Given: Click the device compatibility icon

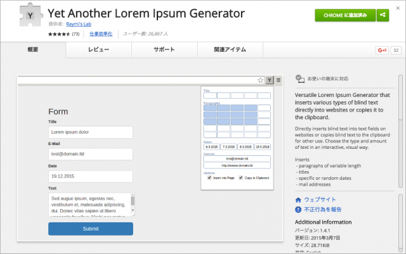Looking at the screenshot, I should click(x=299, y=79).
